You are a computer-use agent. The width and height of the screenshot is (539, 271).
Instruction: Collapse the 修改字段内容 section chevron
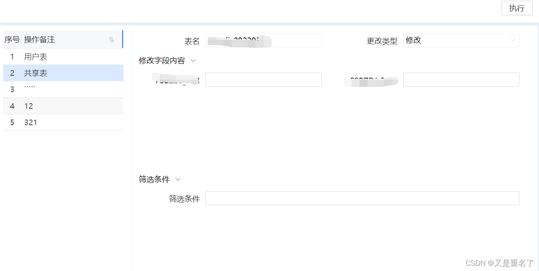[x=193, y=61]
